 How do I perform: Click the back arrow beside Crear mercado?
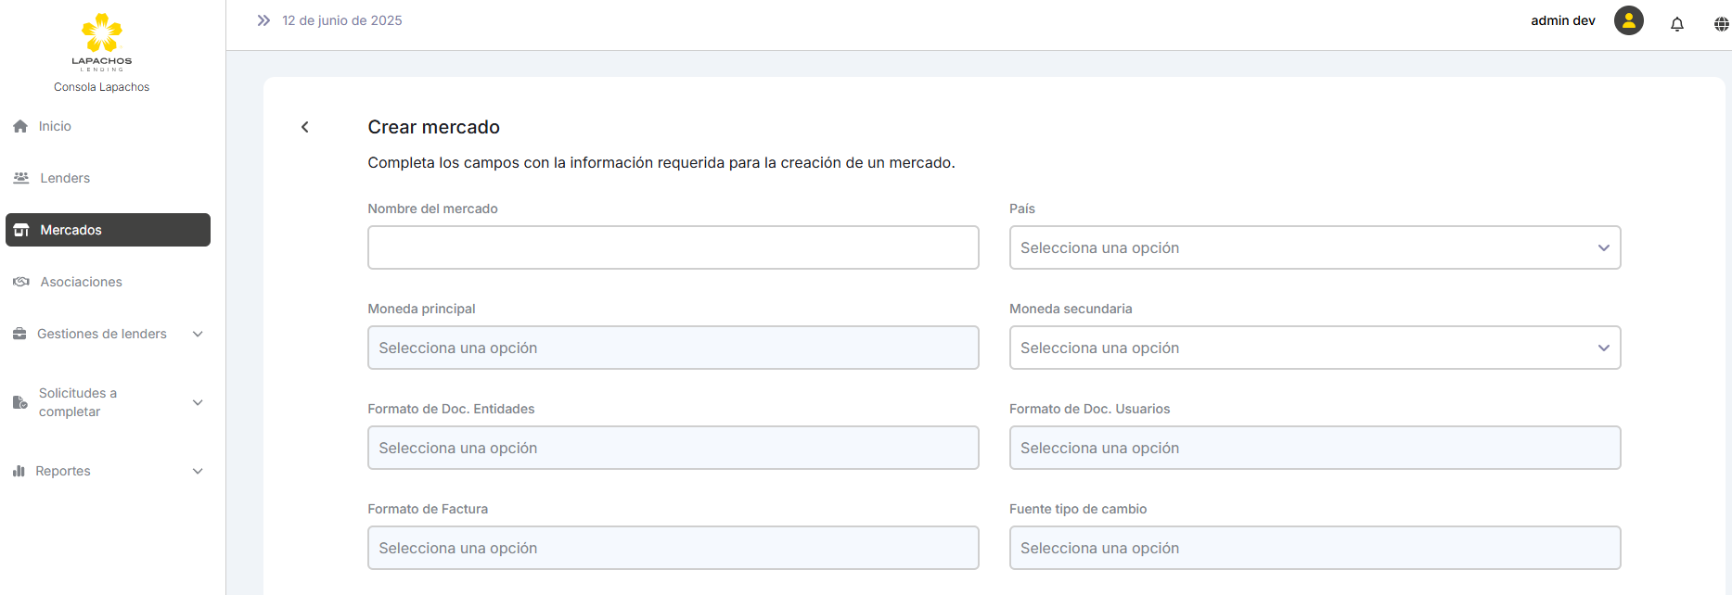click(304, 127)
